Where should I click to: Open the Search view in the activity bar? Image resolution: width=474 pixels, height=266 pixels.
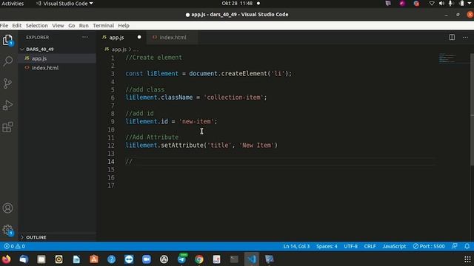point(8,61)
